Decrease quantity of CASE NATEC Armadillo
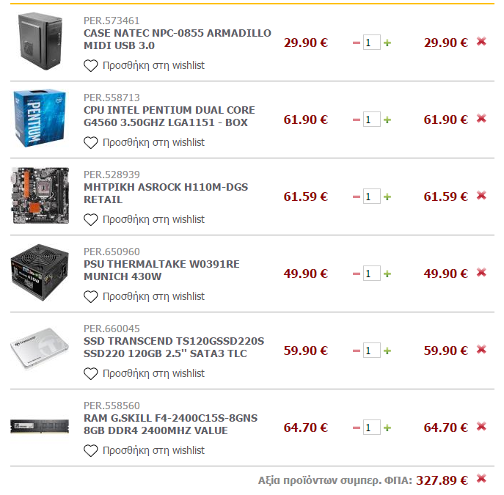This screenshot has width=504, height=495. point(356,43)
